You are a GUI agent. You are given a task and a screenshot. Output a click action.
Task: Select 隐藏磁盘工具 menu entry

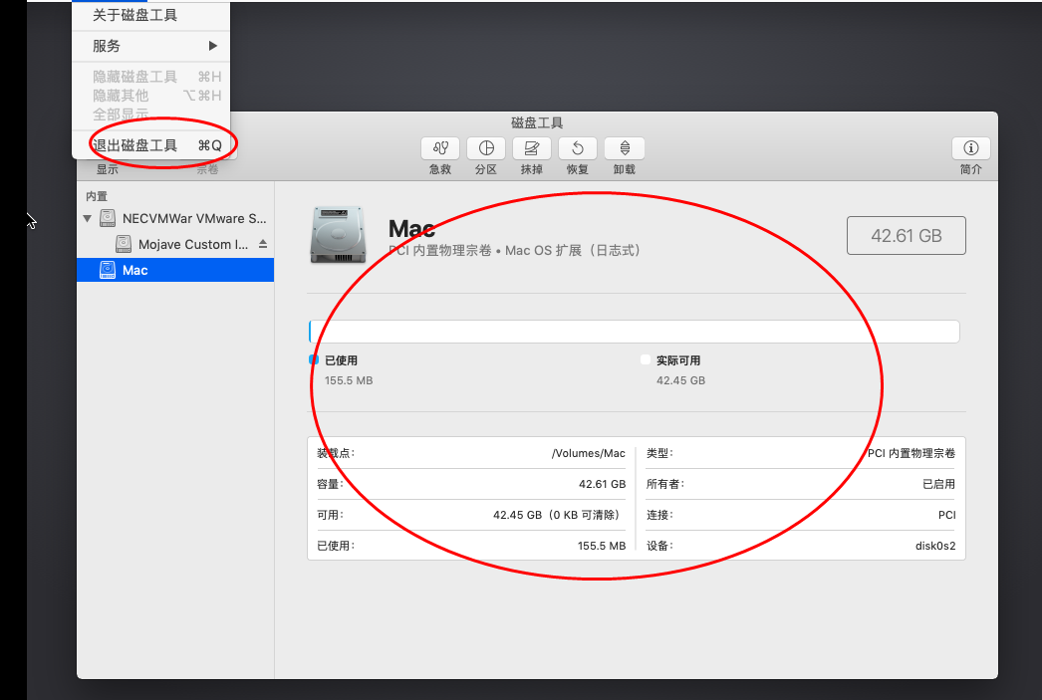[x=150, y=77]
